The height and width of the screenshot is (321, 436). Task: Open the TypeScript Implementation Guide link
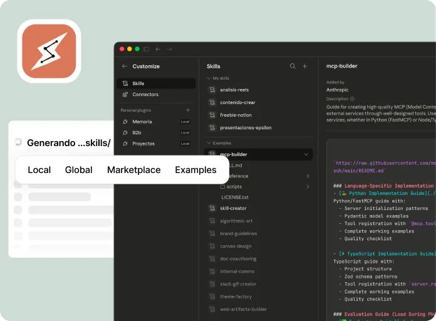[x=387, y=254]
